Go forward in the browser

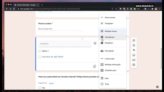coord(10,9)
